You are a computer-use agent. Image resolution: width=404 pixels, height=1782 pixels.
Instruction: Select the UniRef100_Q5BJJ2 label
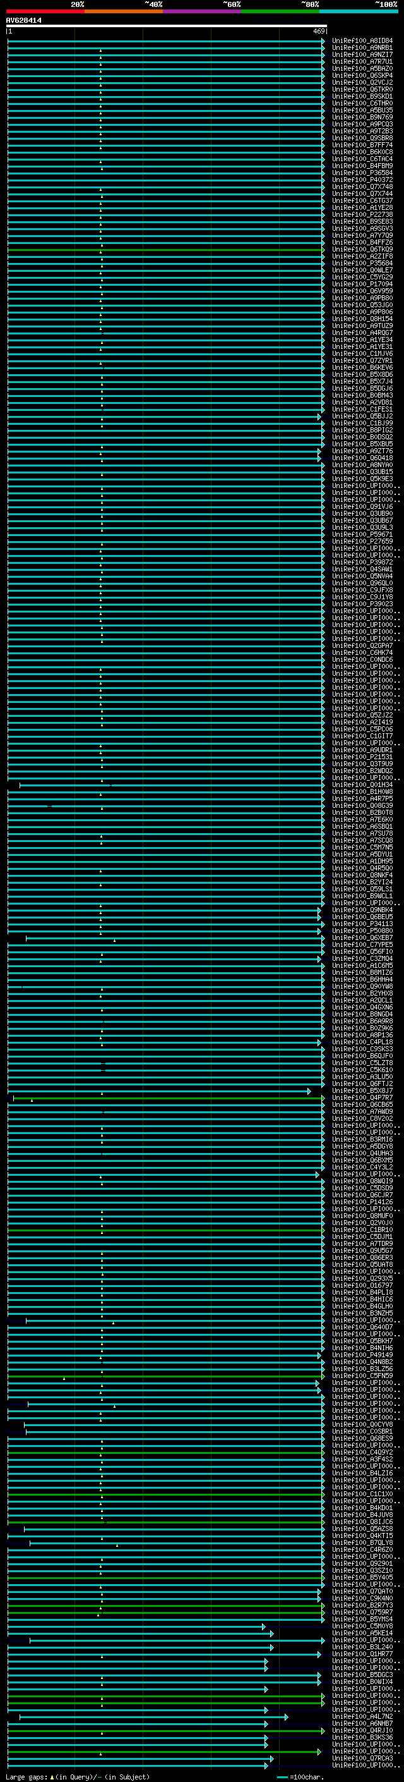coord(362,417)
